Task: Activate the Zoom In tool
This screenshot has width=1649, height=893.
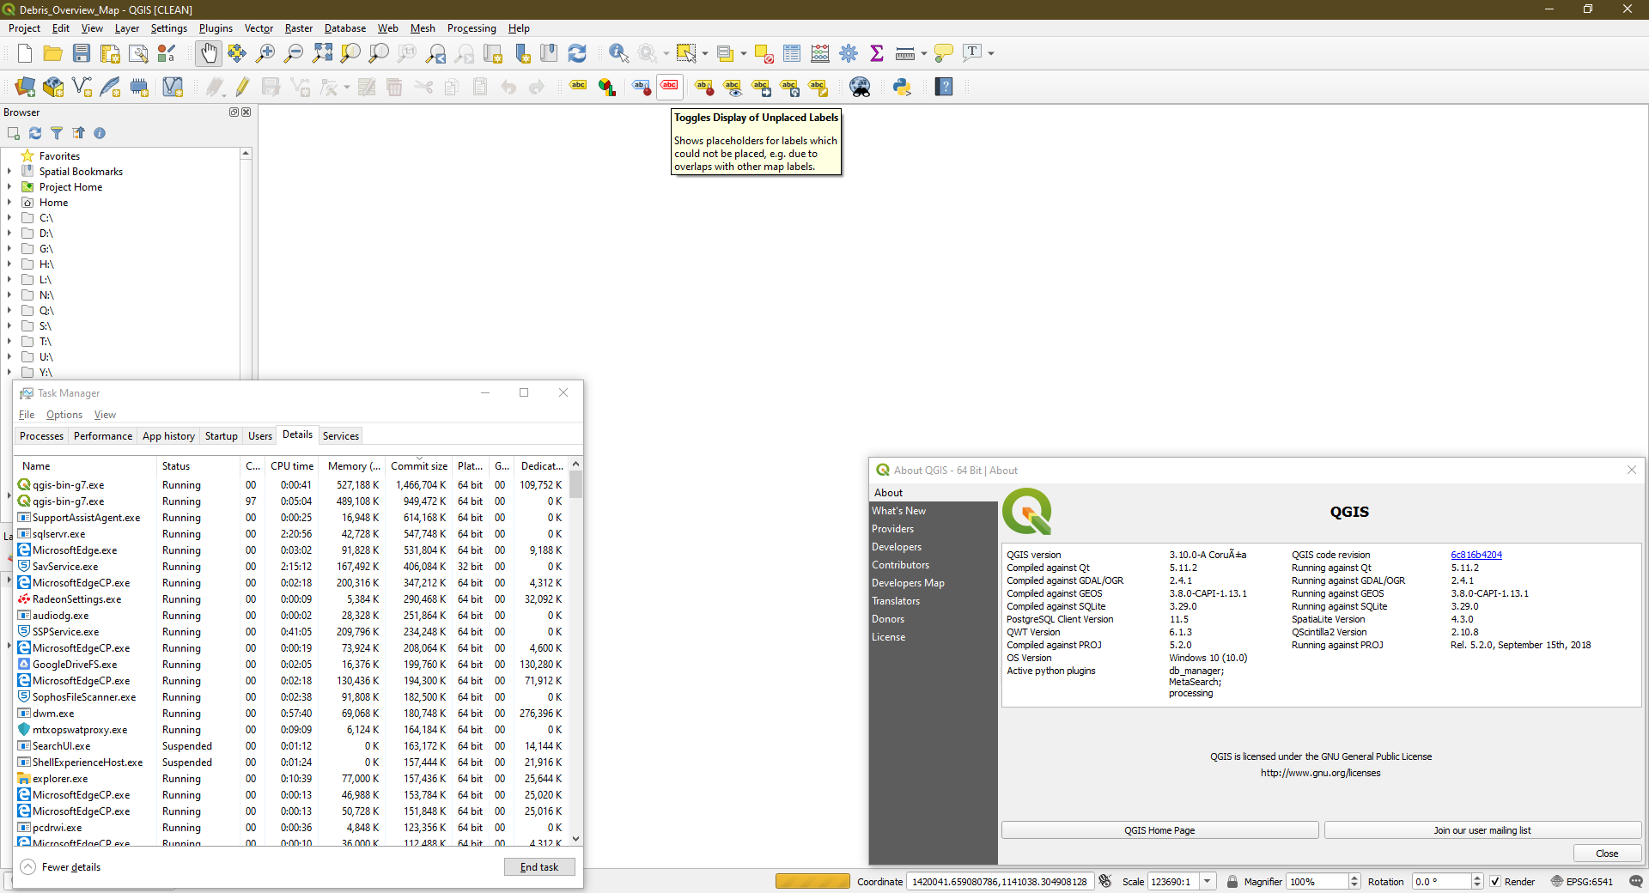Action: pyautogui.click(x=265, y=53)
